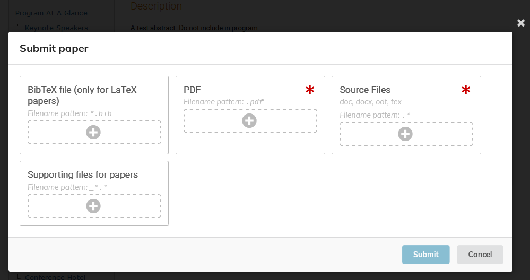The width and height of the screenshot is (530, 280).
Task: Open Keynote Speakers sidebar link
Action: (x=56, y=28)
